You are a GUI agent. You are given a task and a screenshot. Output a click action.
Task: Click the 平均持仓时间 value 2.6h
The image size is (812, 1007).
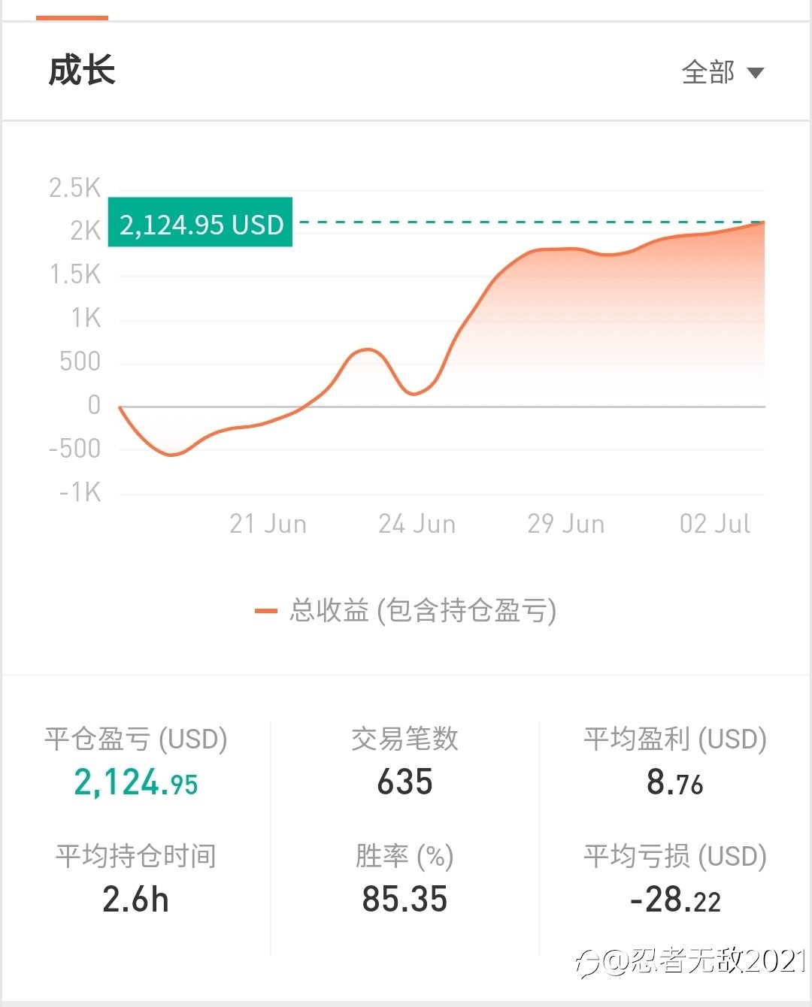135,900
